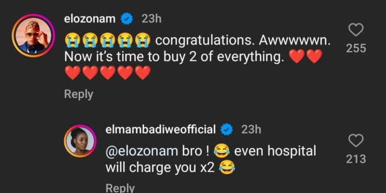Viewport: 386px width, 193px height.
Task: Reply to elmambadiweofficial's hospital comment
Action: point(120,188)
